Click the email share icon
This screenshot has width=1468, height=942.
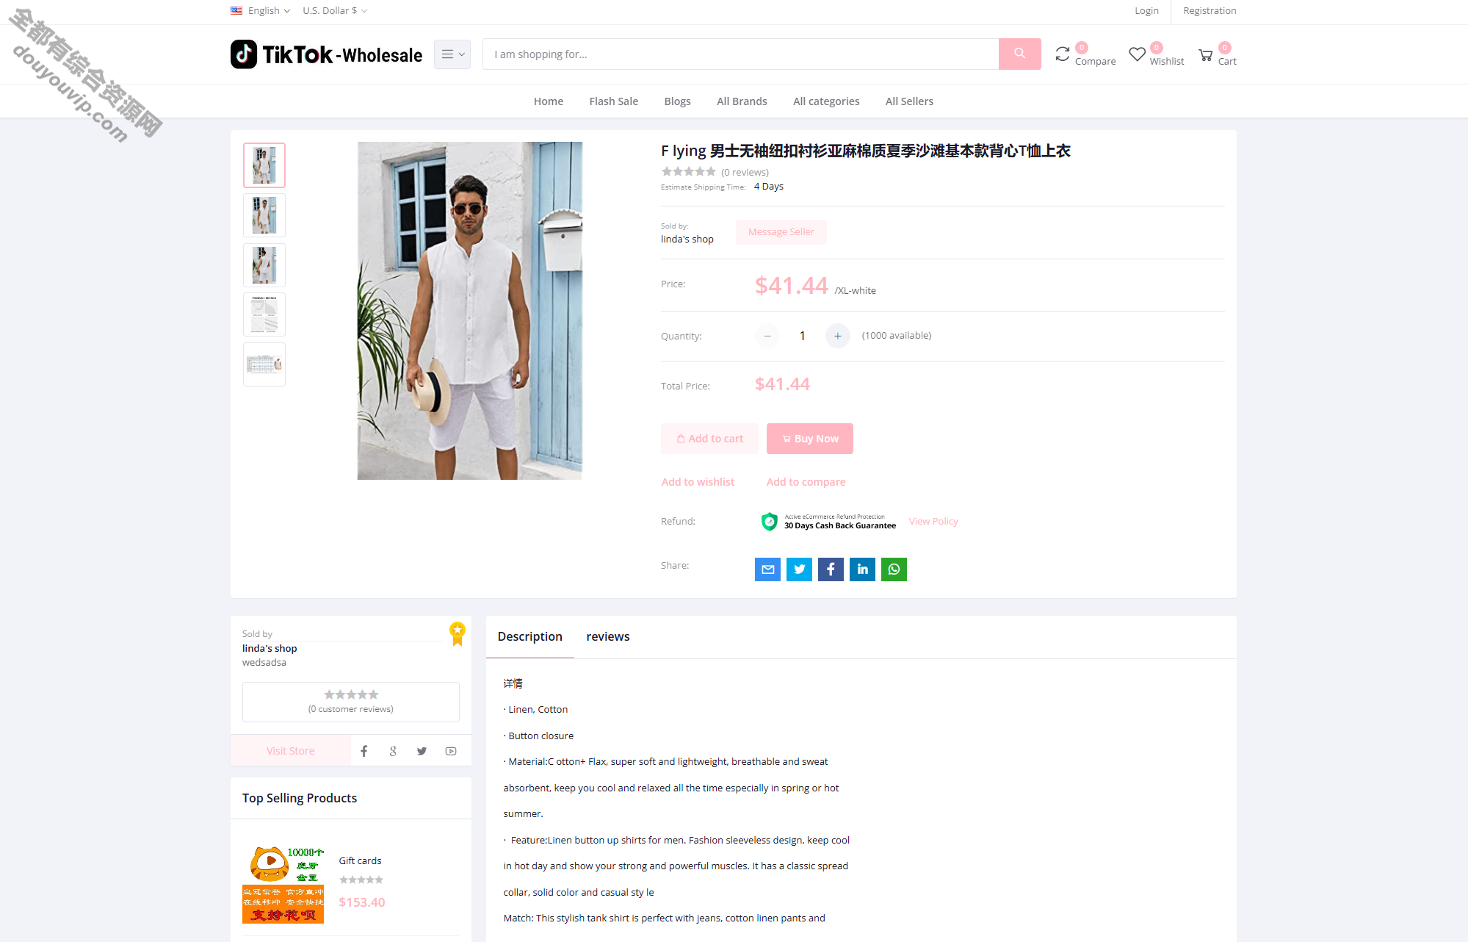768,569
